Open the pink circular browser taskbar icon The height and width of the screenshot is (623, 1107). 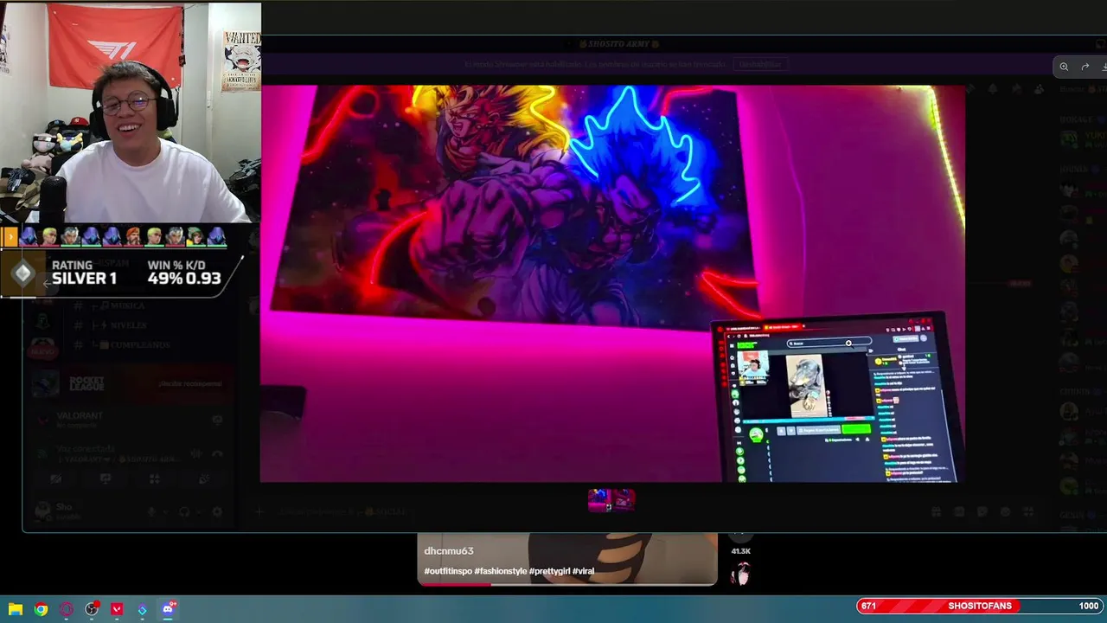66,609
